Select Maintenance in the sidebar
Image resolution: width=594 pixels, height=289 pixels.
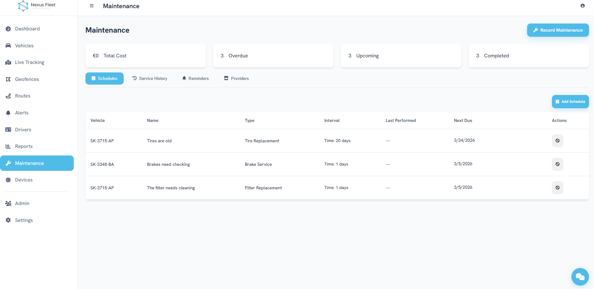(37, 163)
